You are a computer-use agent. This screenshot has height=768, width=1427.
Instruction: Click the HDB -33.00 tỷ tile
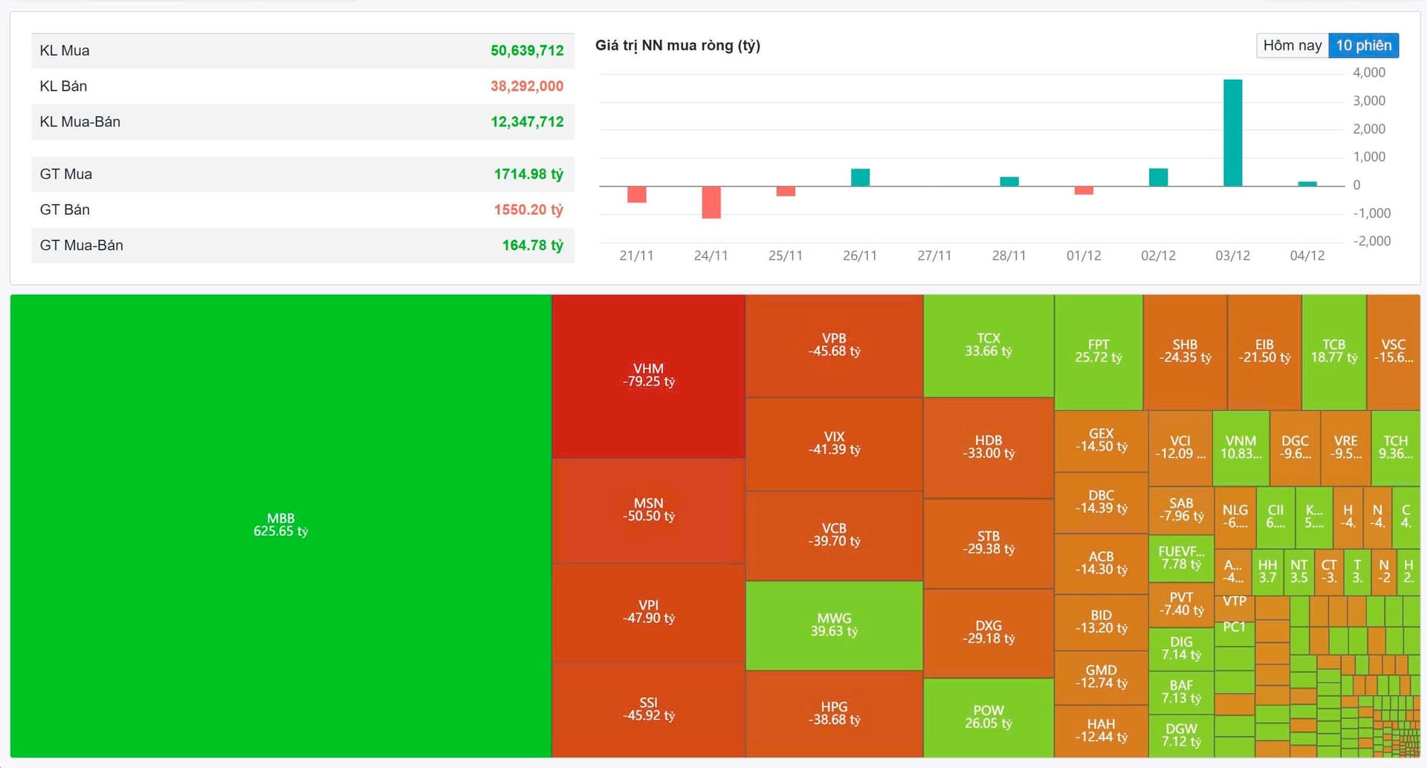(988, 447)
